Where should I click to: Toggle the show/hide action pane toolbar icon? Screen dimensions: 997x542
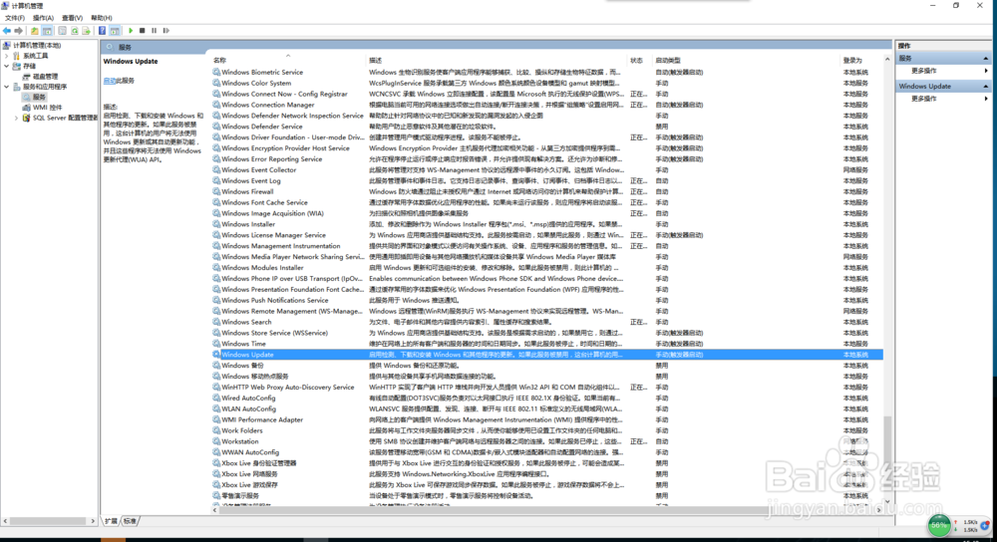tap(115, 31)
